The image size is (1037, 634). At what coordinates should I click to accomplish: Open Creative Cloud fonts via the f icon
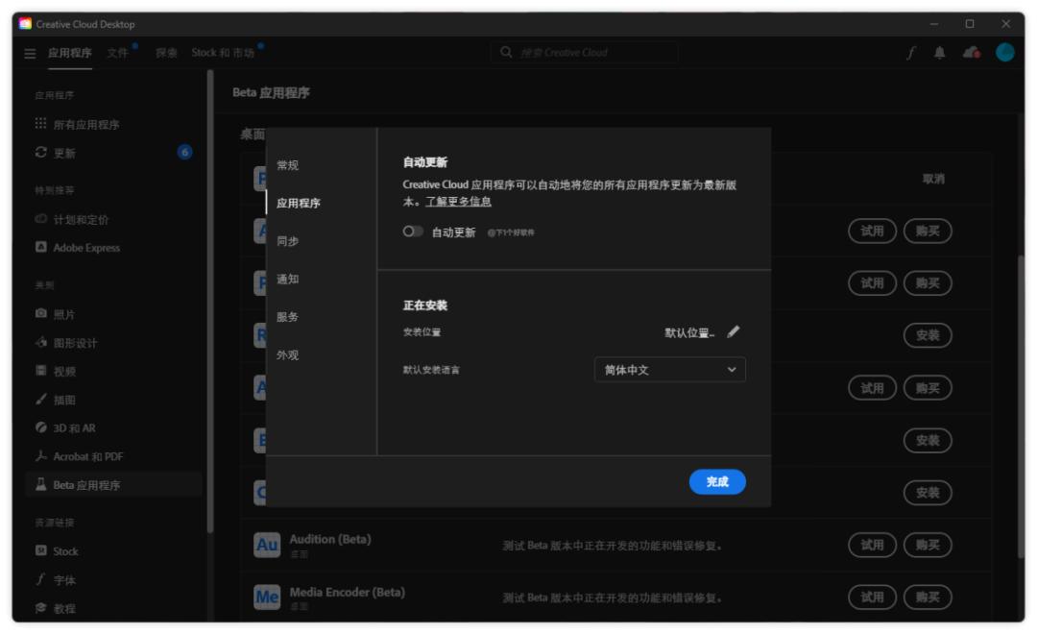[x=910, y=53]
